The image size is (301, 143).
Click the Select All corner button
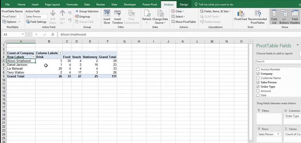[3, 41]
